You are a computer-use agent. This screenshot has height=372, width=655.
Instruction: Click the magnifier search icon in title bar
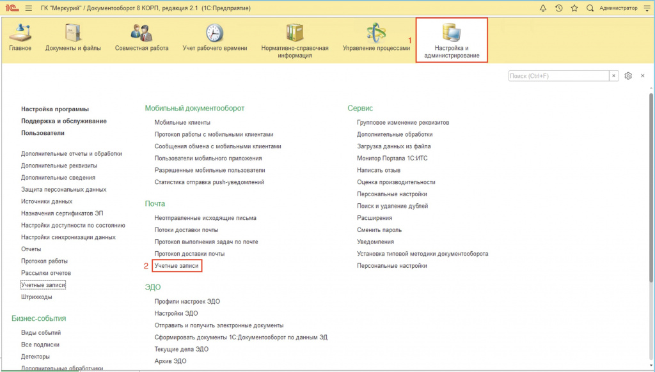click(x=590, y=8)
